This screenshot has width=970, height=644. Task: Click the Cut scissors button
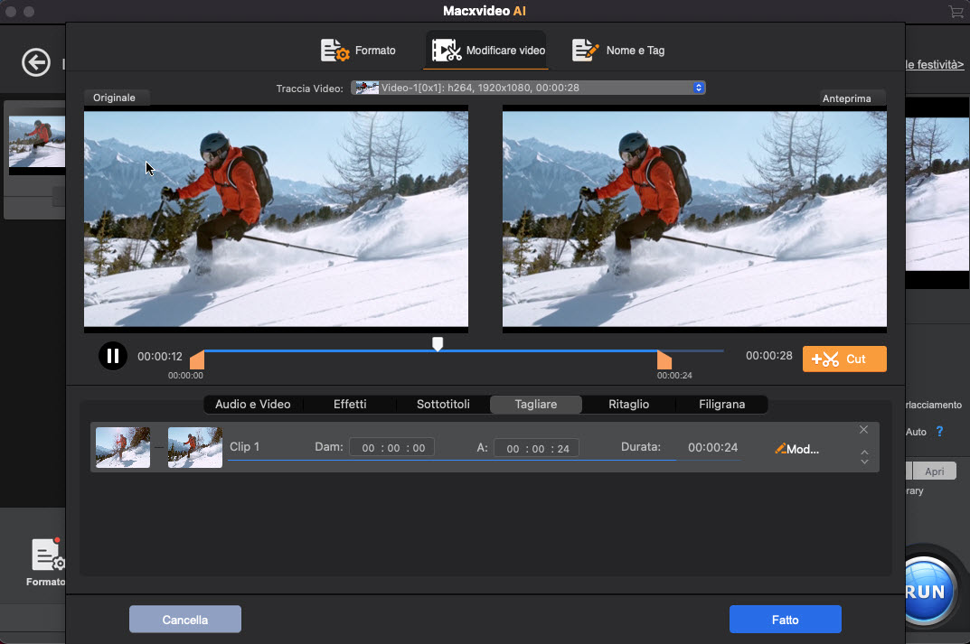[x=844, y=359]
